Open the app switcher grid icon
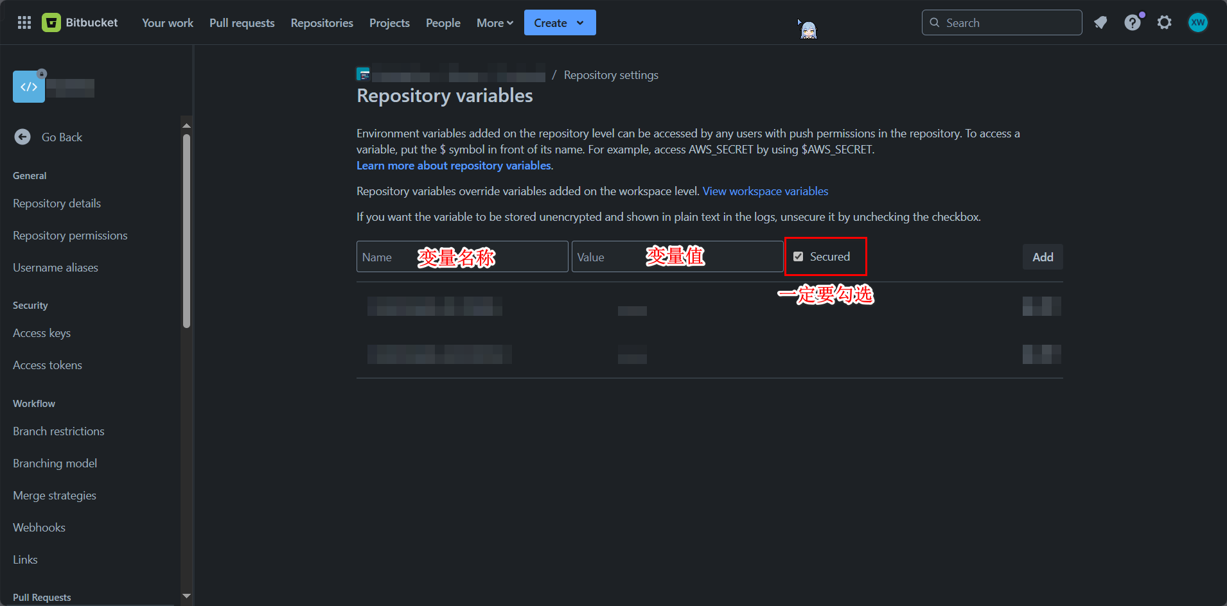This screenshot has height=606, width=1227. pos(24,22)
